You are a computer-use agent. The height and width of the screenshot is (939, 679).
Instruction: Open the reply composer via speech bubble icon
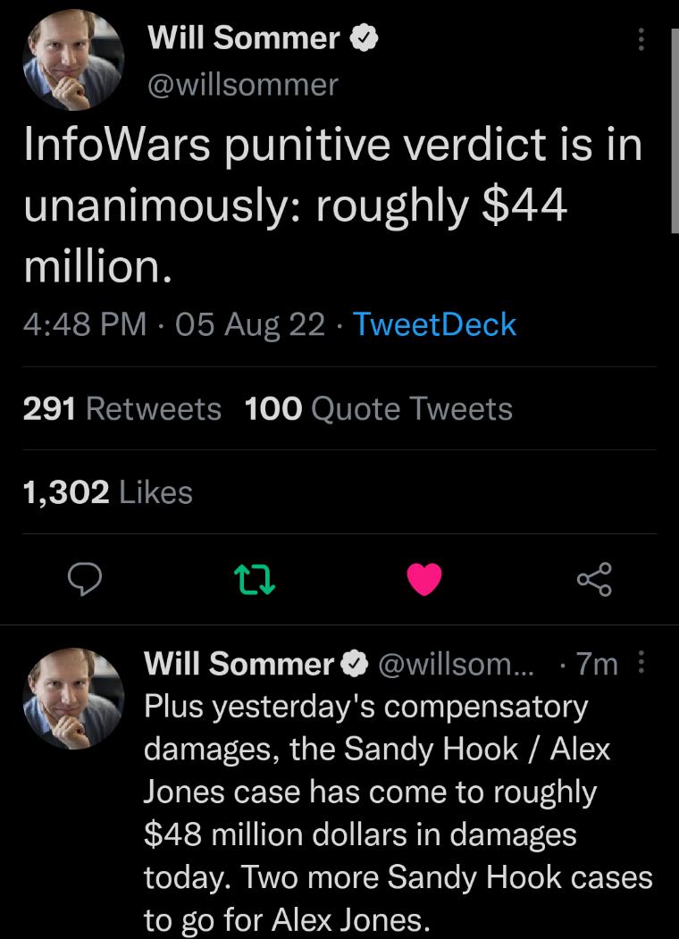click(85, 581)
